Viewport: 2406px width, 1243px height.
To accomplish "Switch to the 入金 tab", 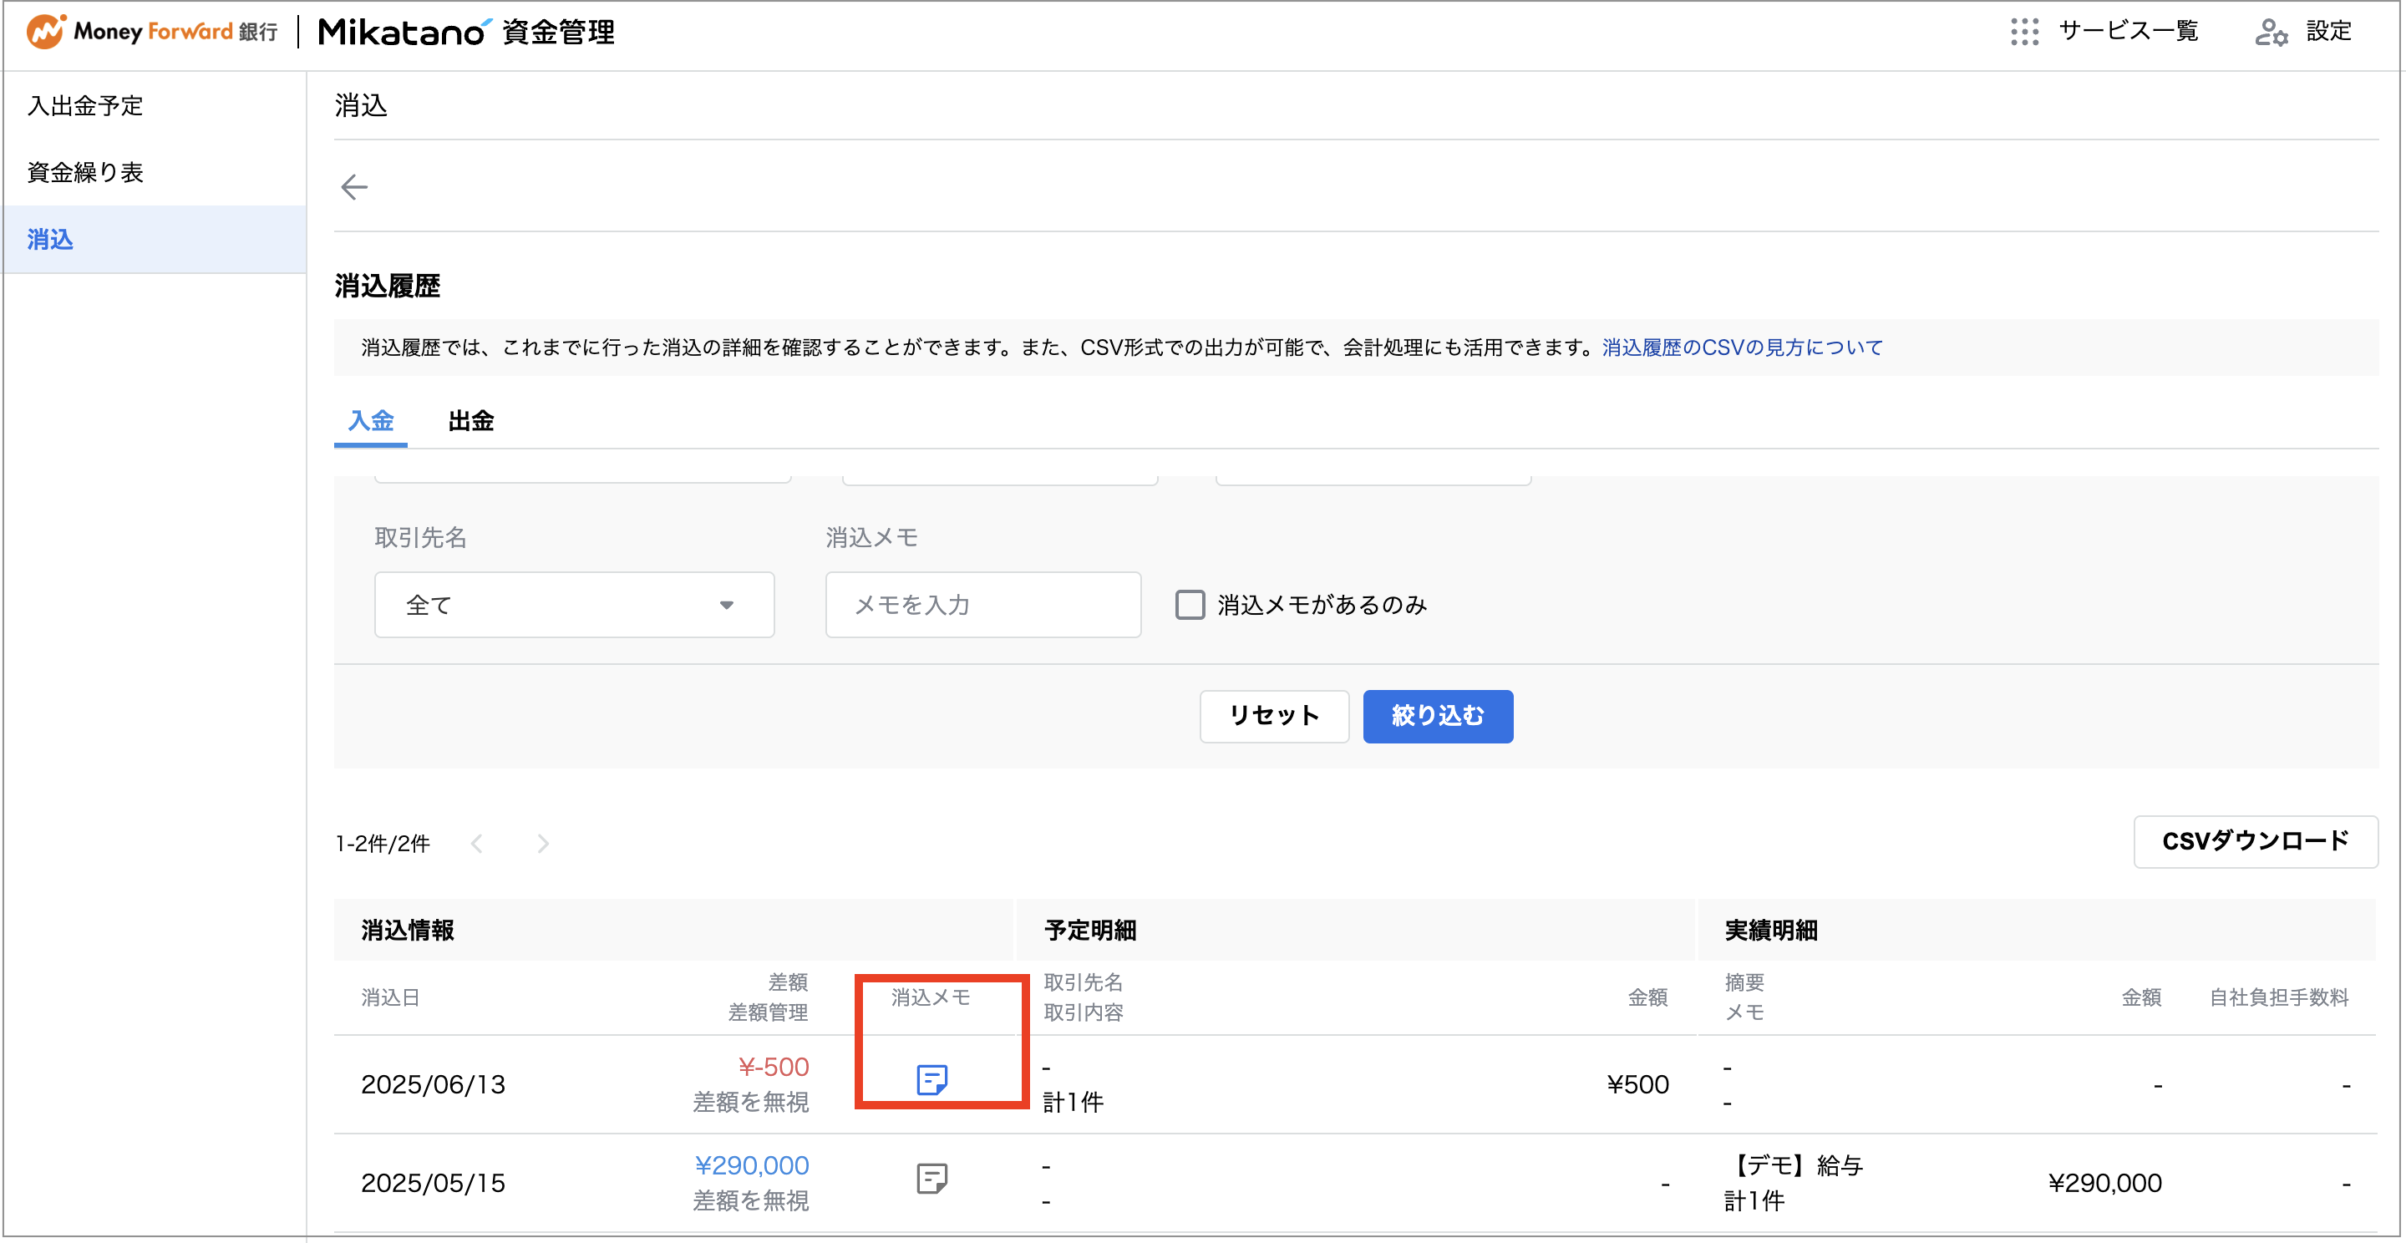I will (x=371, y=421).
